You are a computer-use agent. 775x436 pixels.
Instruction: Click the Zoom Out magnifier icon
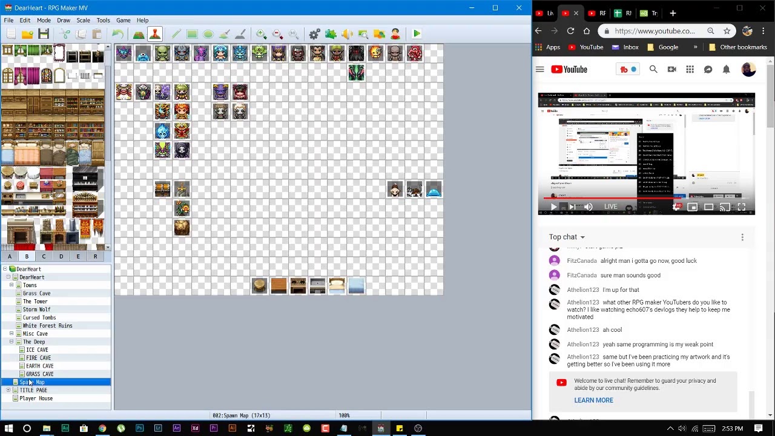point(277,34)
